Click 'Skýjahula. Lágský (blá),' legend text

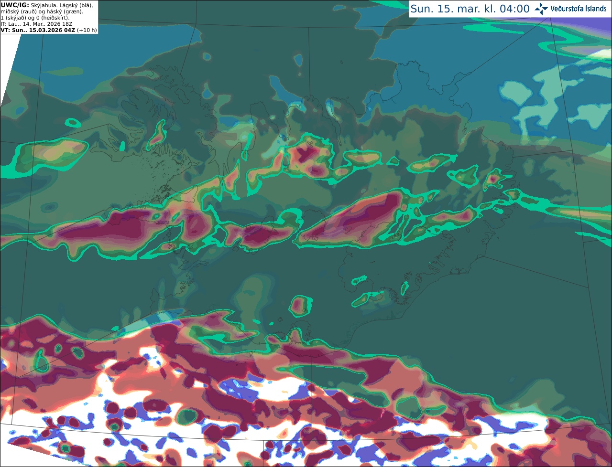62,5
